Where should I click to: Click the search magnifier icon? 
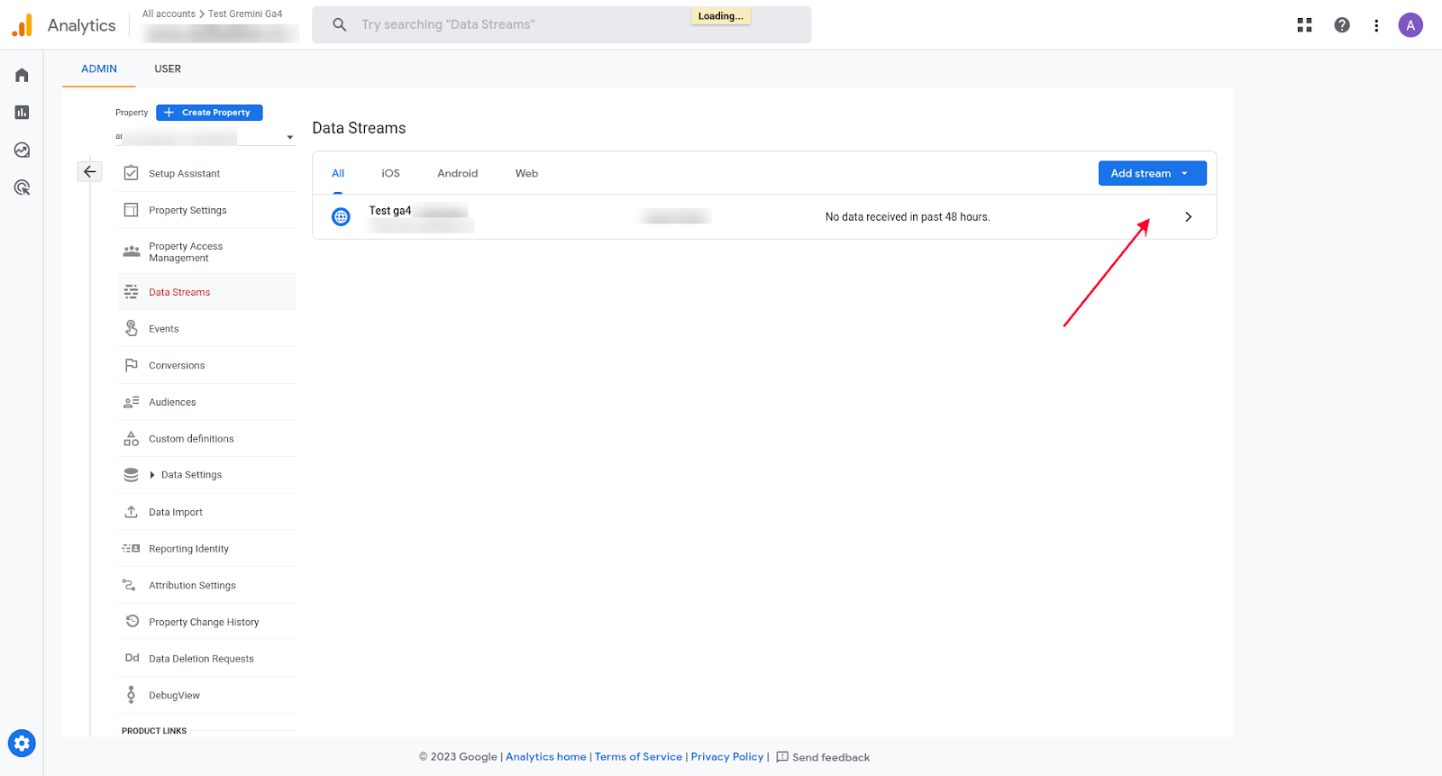pyautogui.click(x=340, y=24)
